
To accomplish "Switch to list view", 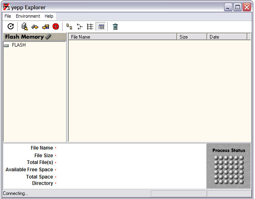I will click(x=90, y=27).
